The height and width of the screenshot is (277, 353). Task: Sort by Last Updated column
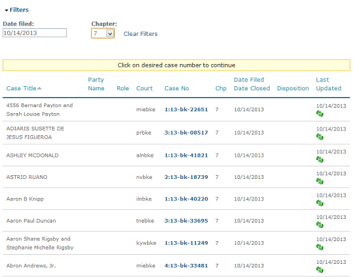328,84
